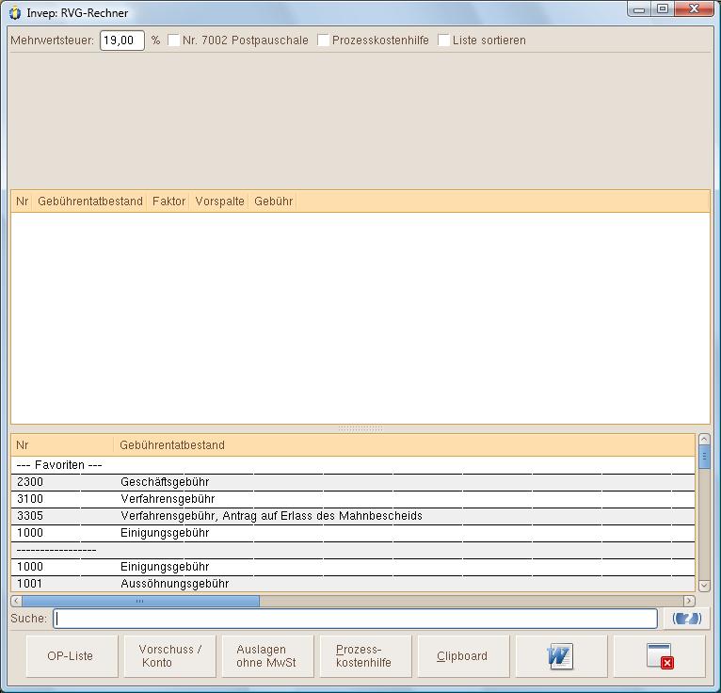This screenshot has width=721, height=693.
Task: Check the Liste sortieren option
Action: (443, 40)
